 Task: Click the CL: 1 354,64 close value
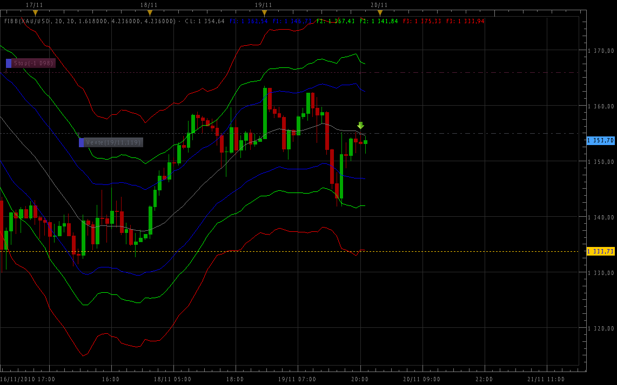pyautogui.click(x=205, y=22)
